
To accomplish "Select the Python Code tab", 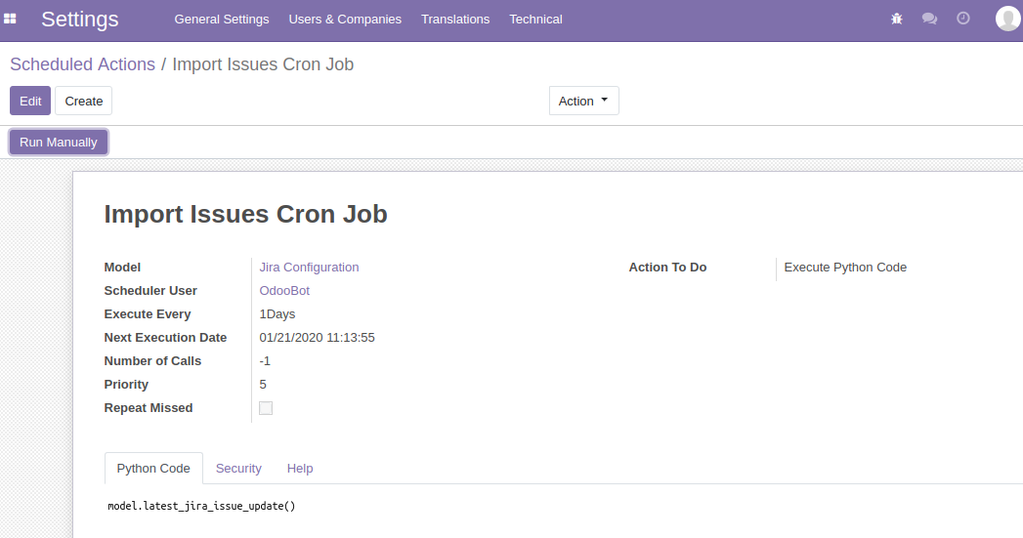I will [153, 469].
